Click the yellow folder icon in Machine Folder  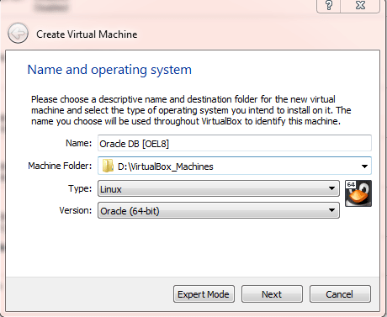(x=108, y=166)
